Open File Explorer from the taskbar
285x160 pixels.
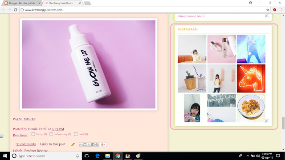pos(108,156)
